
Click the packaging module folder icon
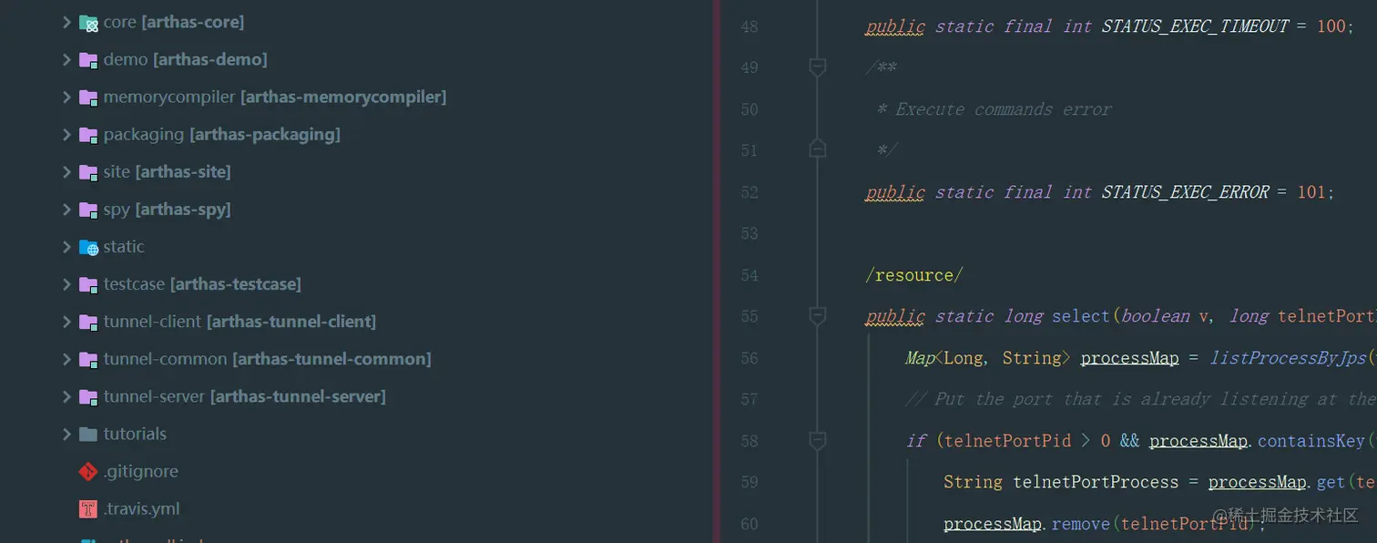coord(88,135)
